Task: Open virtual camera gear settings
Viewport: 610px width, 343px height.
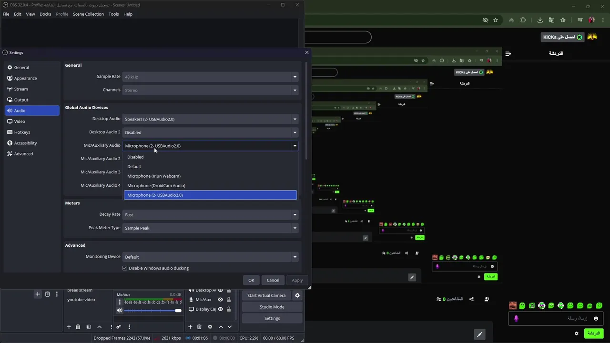Action: click(297, 295)
